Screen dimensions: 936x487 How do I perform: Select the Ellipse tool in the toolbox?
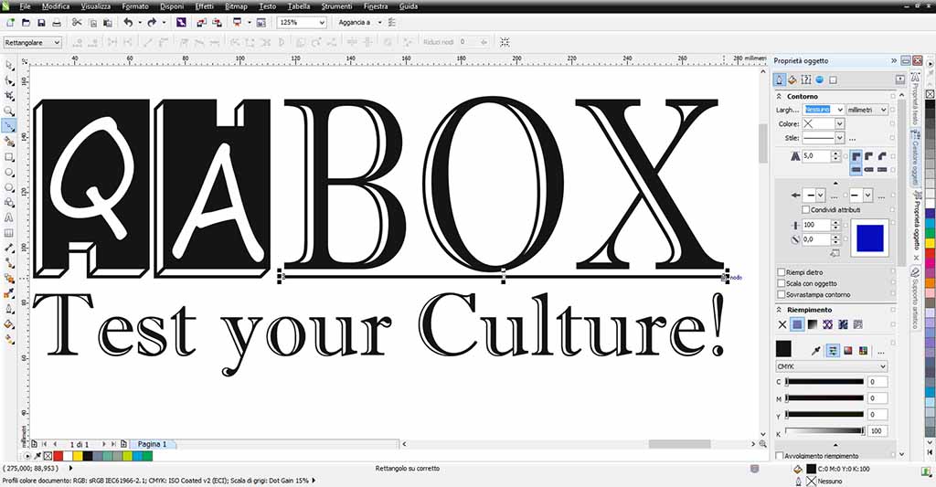(9, 173)
